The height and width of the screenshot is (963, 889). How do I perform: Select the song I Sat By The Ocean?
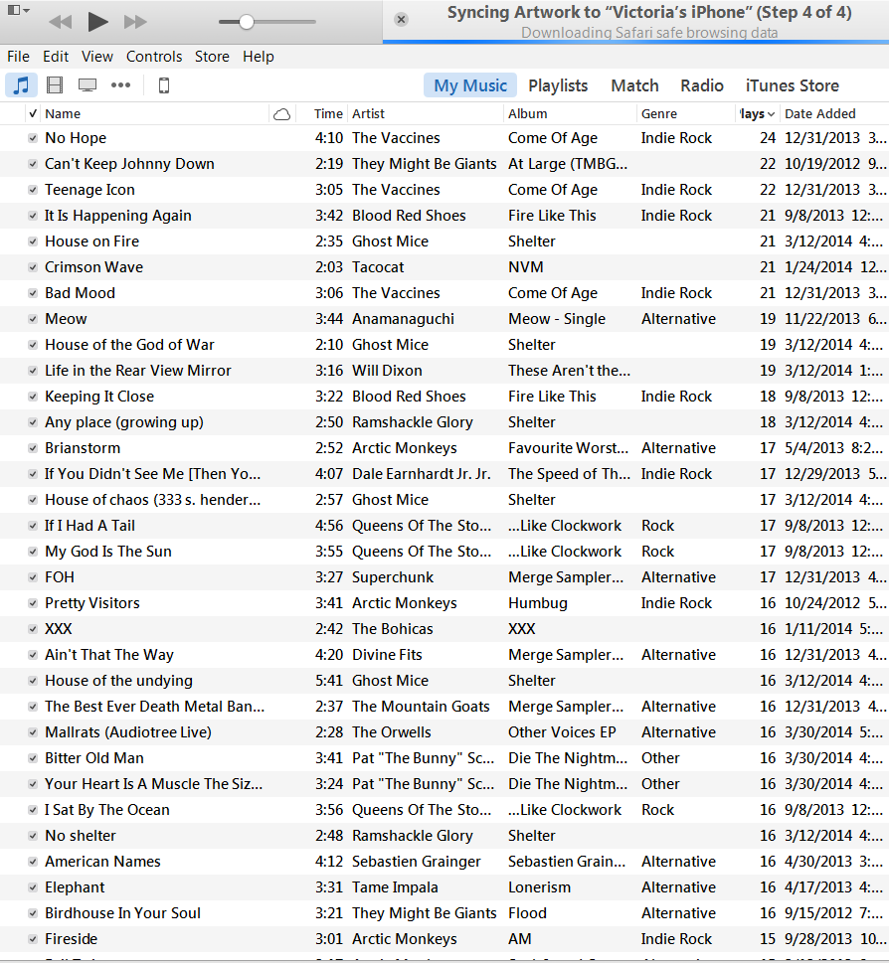[107, 810]
